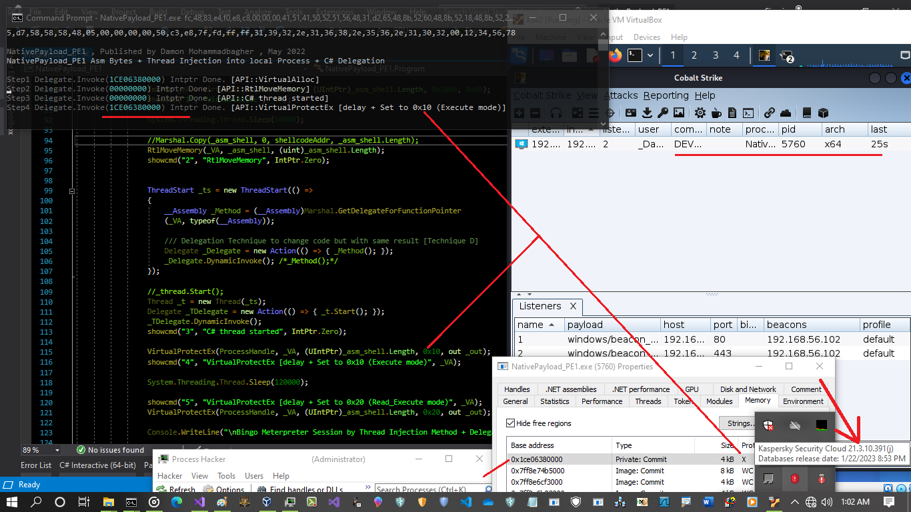
Task: Toggle the Hide free regions checkbox
Action: [511, 423]
